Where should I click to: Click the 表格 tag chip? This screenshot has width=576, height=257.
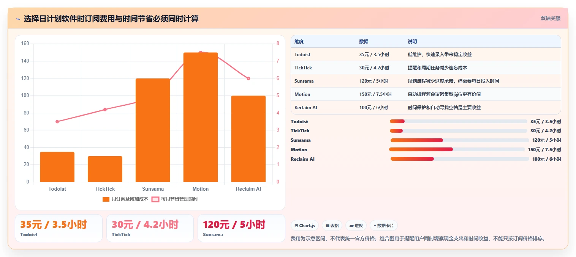tap(332, 226)
